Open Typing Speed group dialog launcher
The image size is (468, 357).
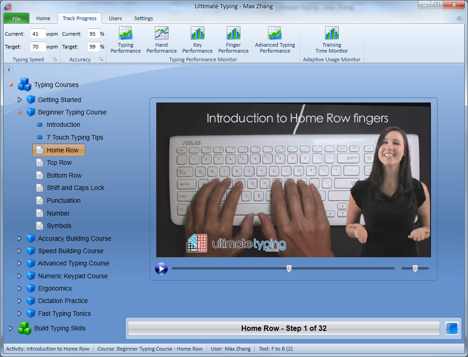click(x=55, y=59)
